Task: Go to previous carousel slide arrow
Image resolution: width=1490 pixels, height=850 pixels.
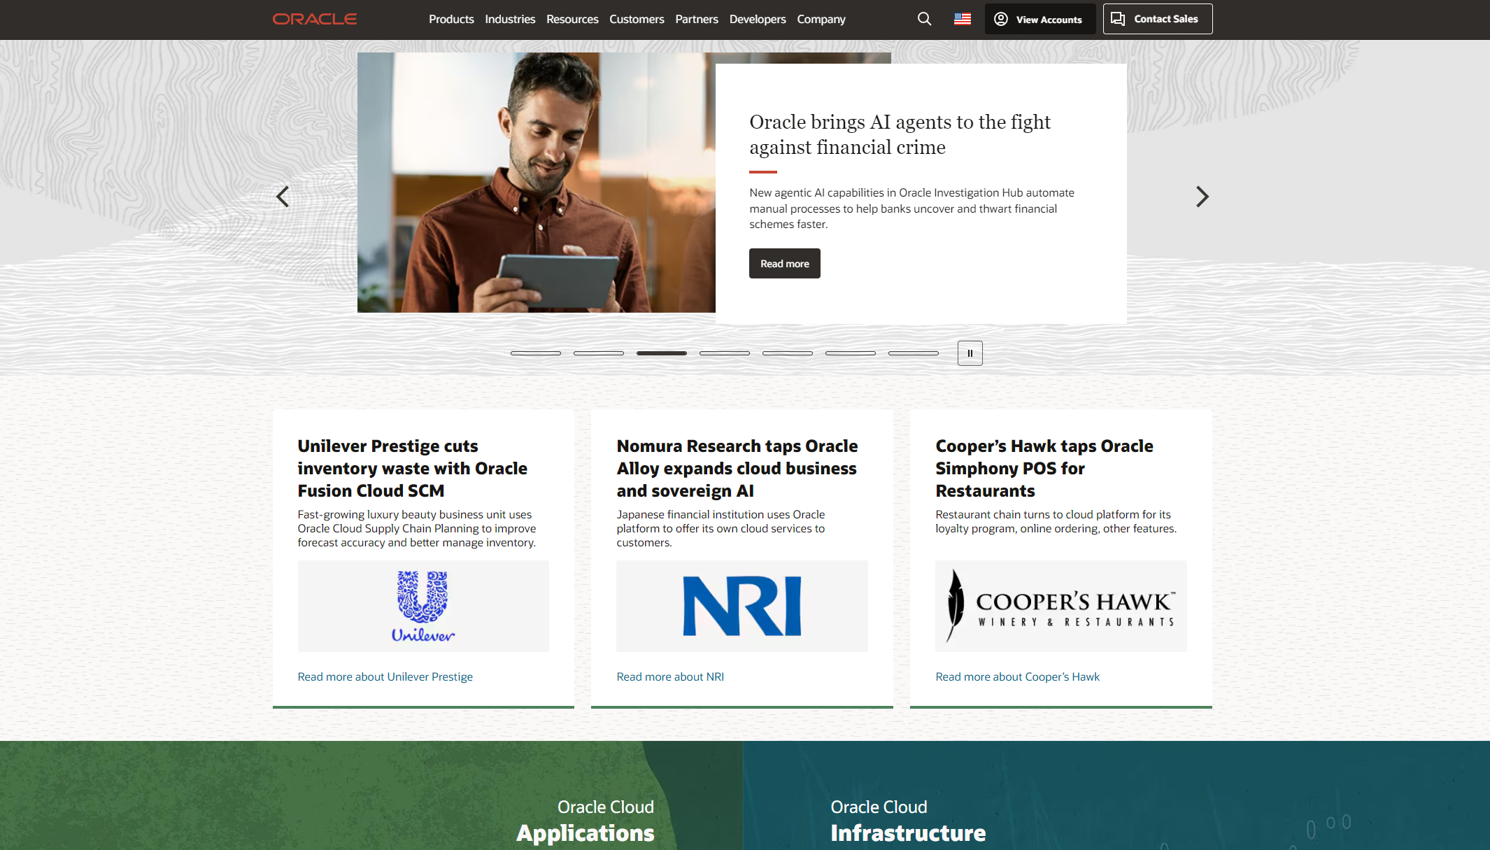Action: pyautogui.click(x=283, y=197)
